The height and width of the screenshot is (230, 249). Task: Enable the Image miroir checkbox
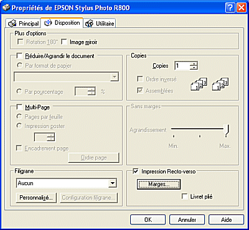pyautogui.click(x=64, y=42)
